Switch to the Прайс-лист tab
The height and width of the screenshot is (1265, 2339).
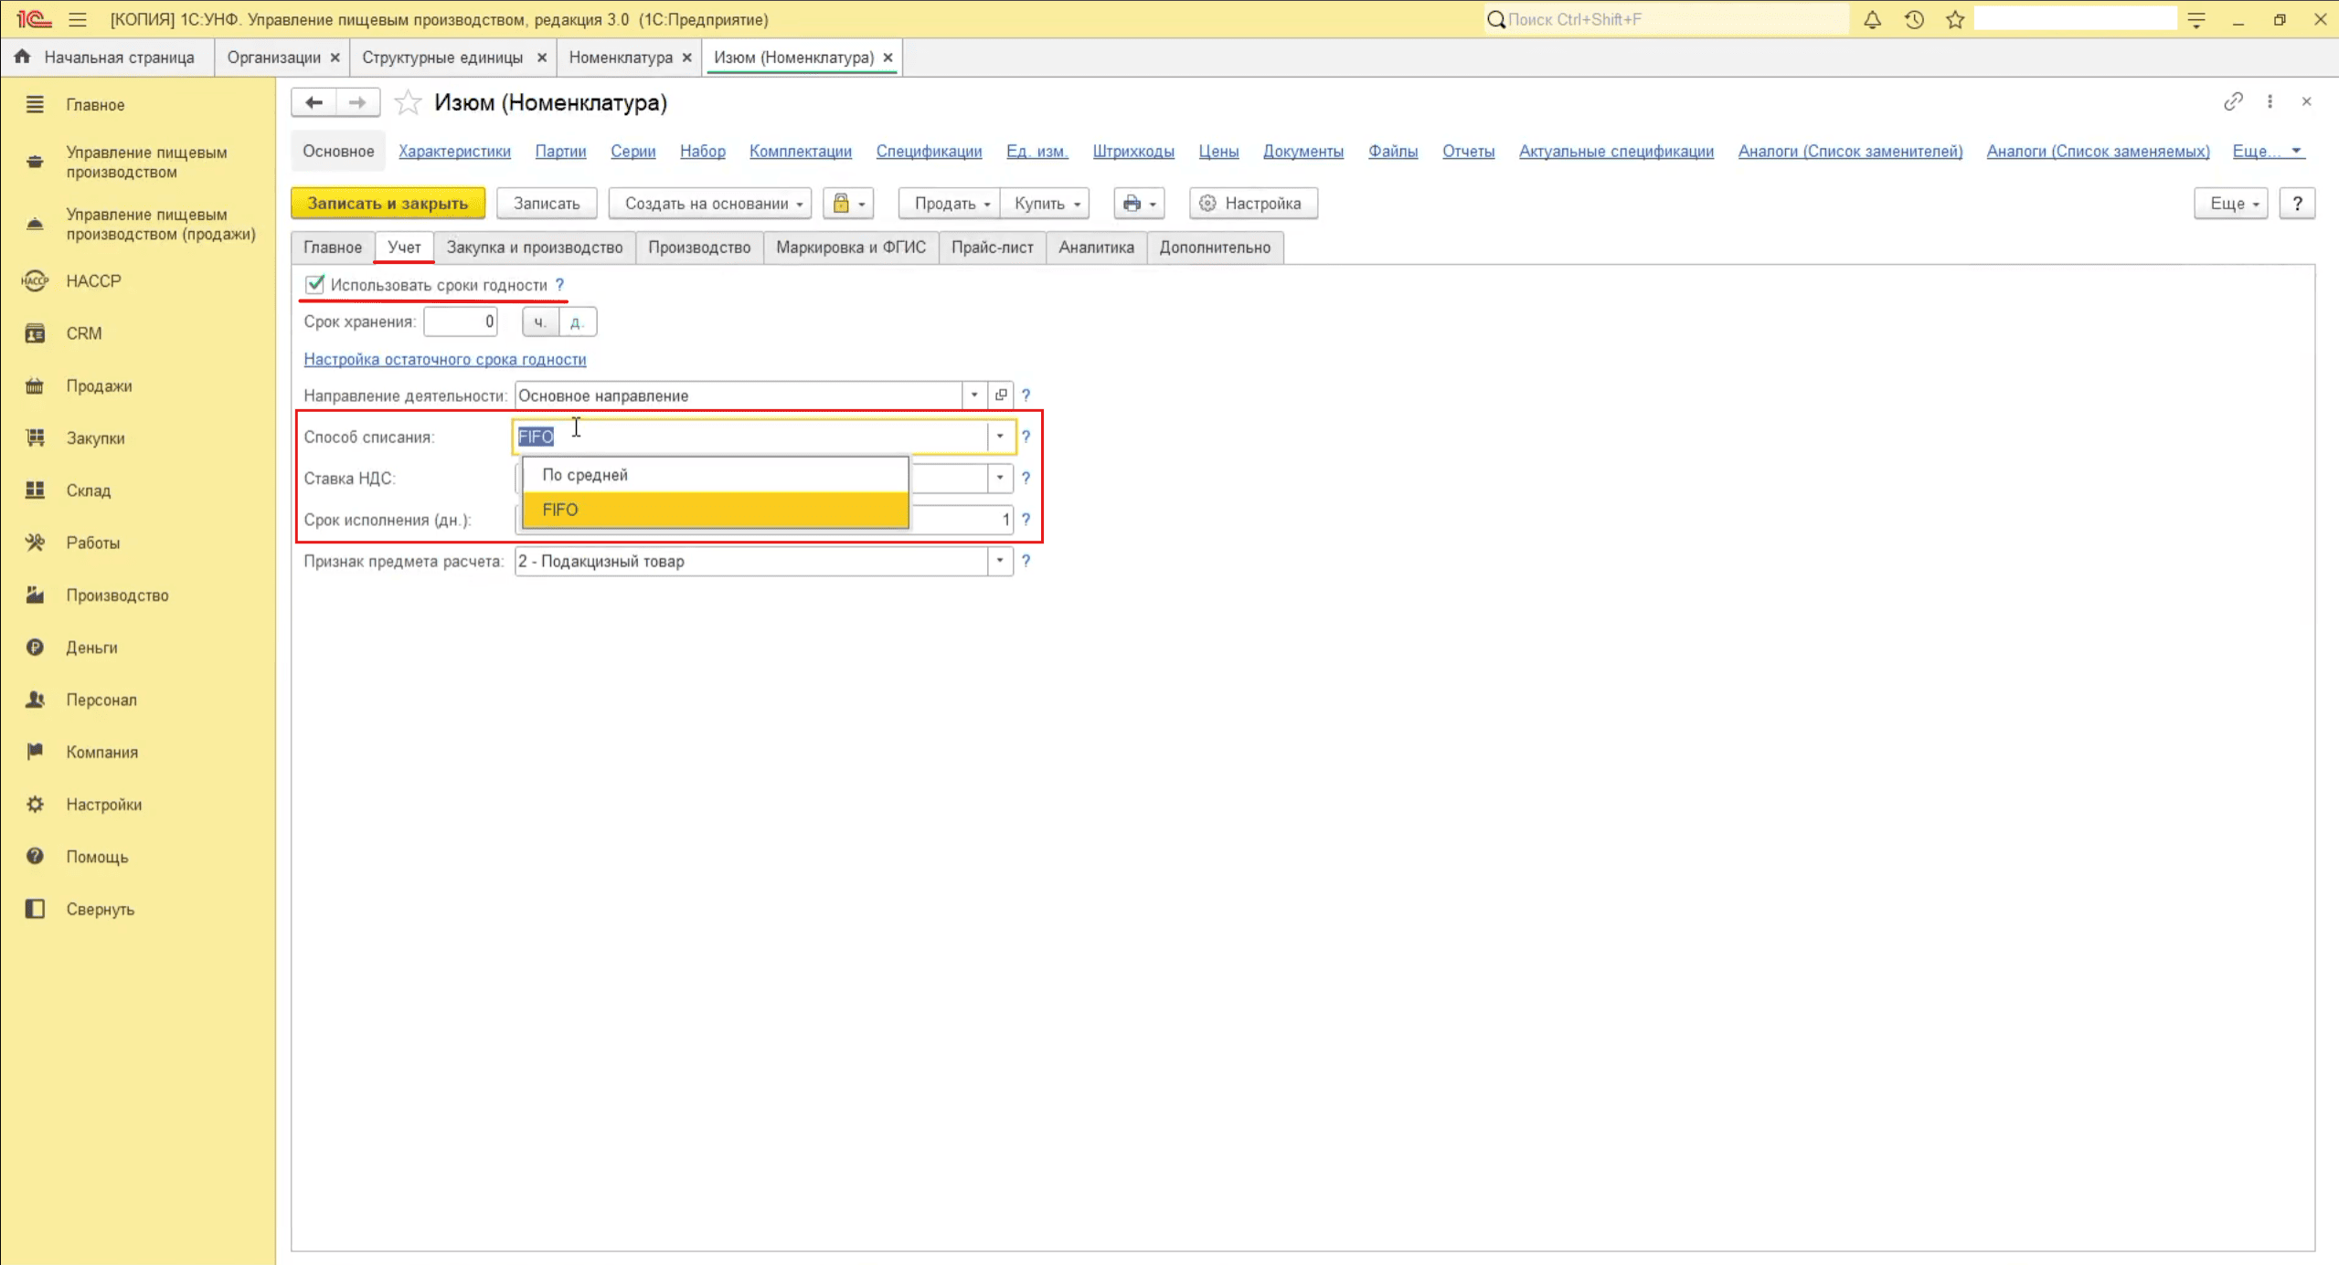point(993,248)
